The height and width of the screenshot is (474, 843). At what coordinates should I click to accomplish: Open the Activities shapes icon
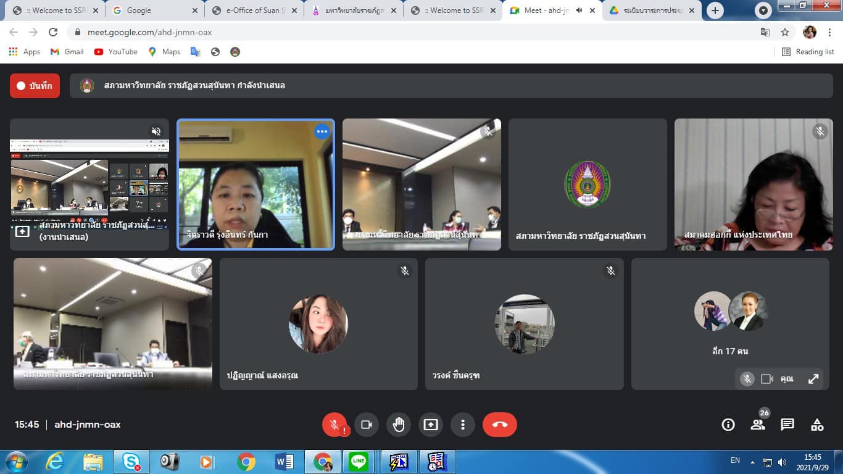tap(817, 425)
